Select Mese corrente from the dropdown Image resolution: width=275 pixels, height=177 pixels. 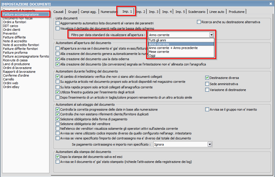coord(181,52)
